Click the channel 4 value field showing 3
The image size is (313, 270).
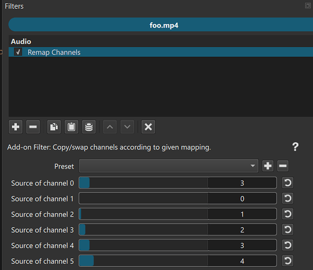[242, 245]
